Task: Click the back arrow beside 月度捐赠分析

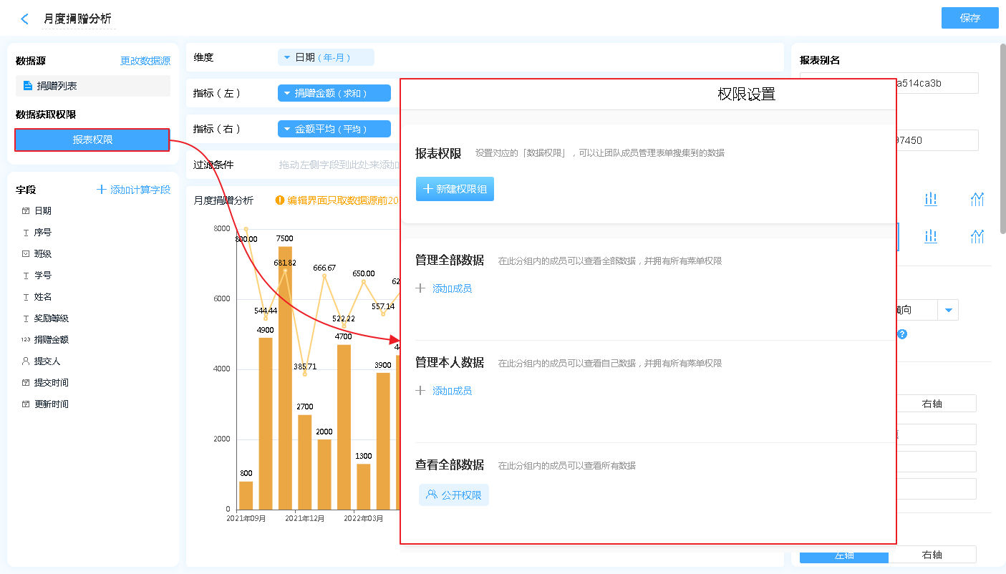Action: [x=25, y=19]
